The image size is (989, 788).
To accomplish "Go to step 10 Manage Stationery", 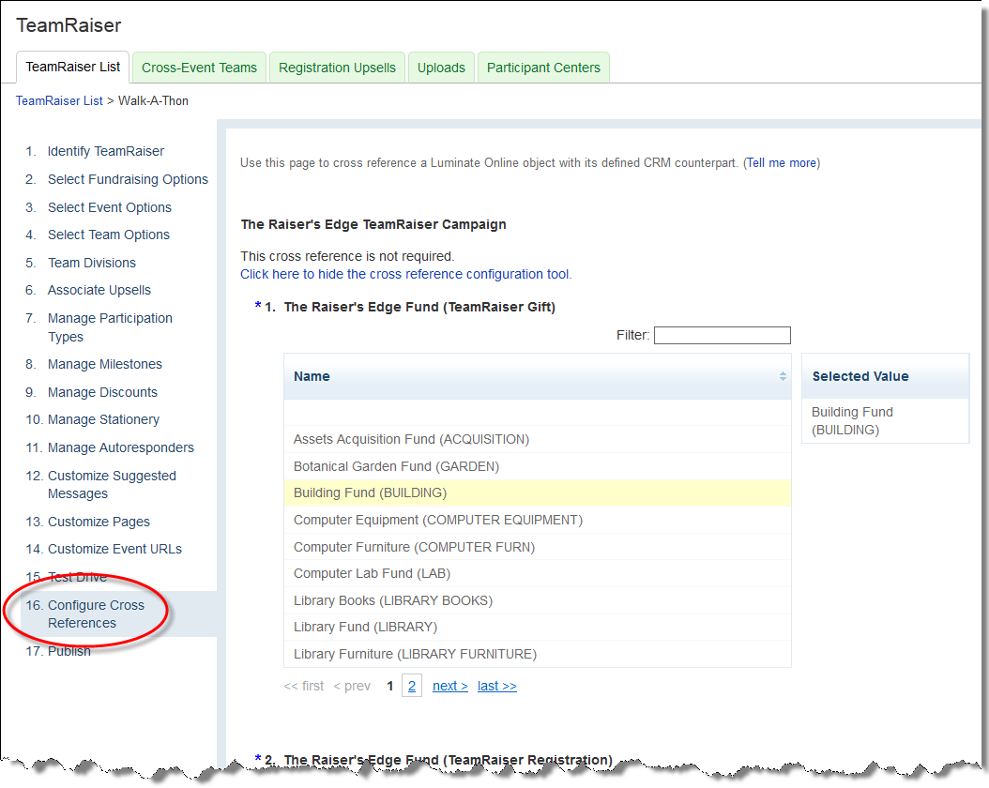I will tap(103, 419).
